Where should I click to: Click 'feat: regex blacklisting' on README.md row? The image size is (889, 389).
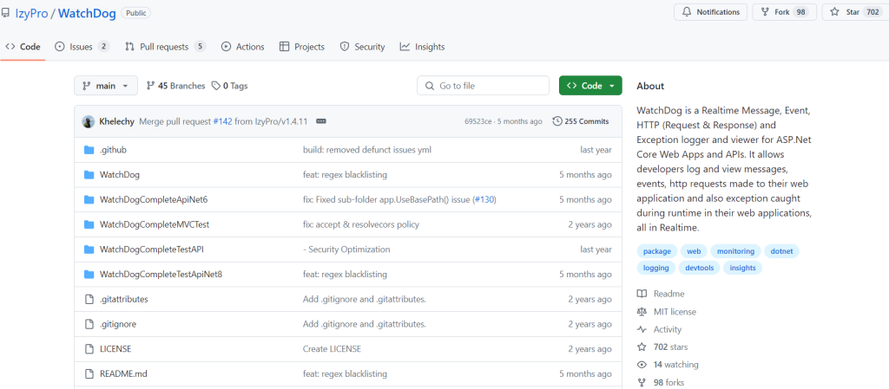click(x=345, y=373)
